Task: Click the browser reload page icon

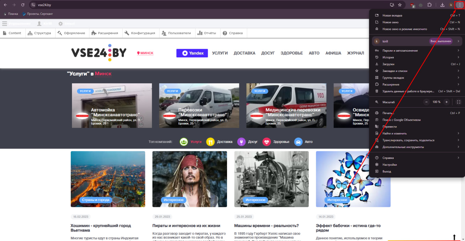Action: [x=23, y=5]
